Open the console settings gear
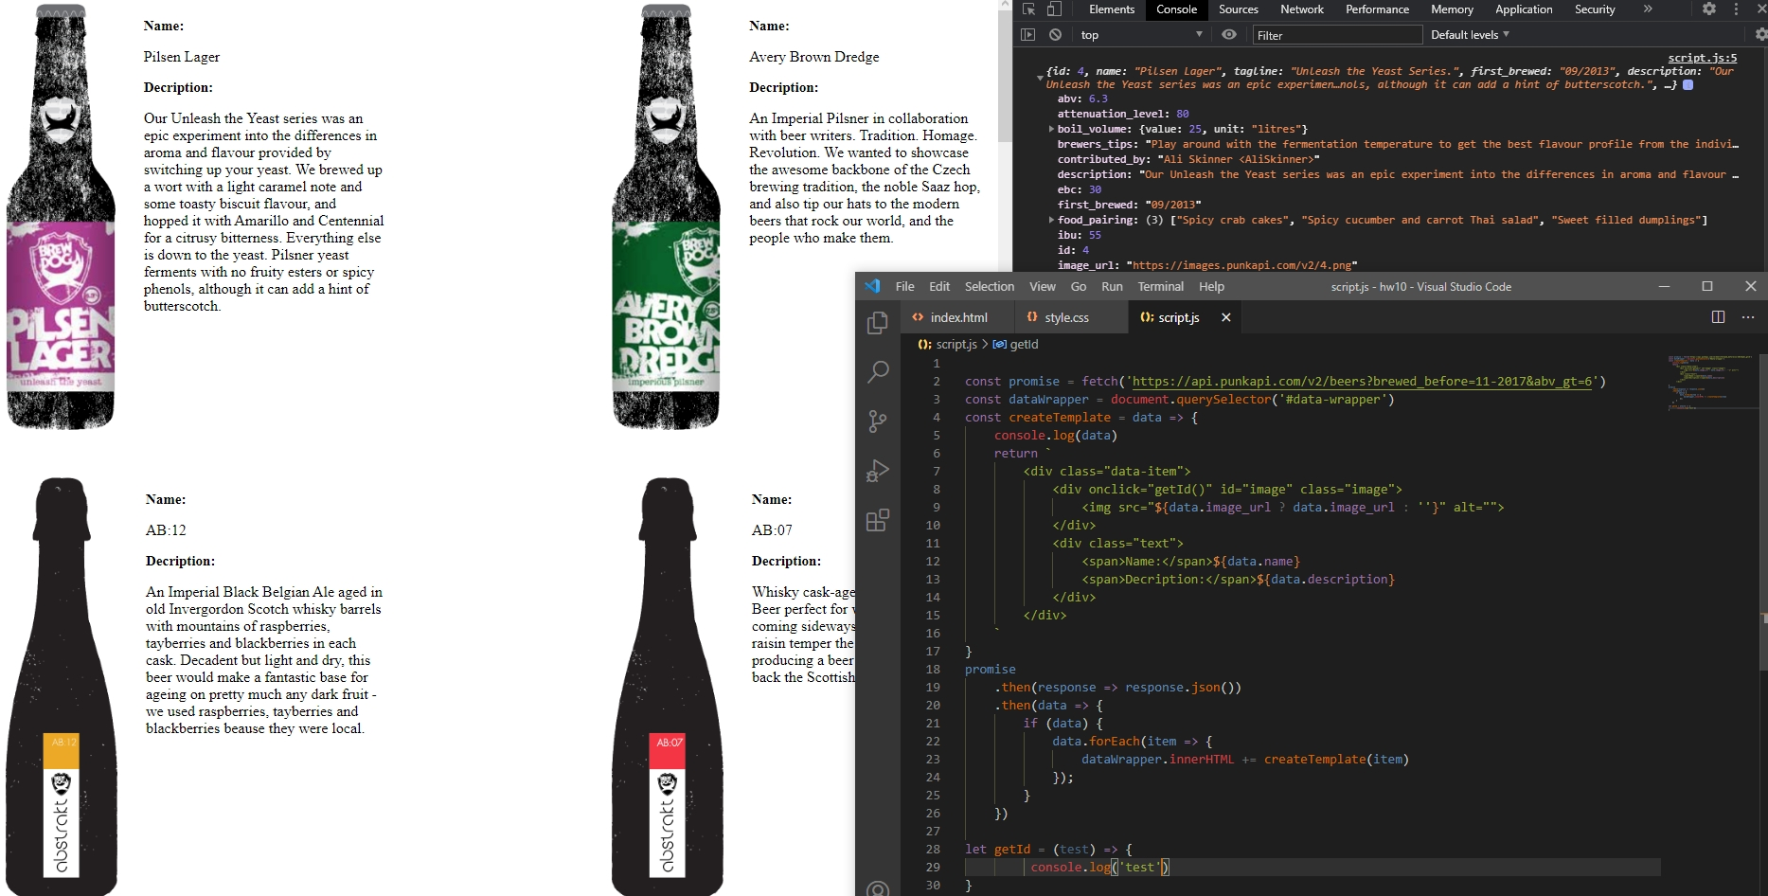This screenshot has height=896, width=1768. pos(1760,35)
